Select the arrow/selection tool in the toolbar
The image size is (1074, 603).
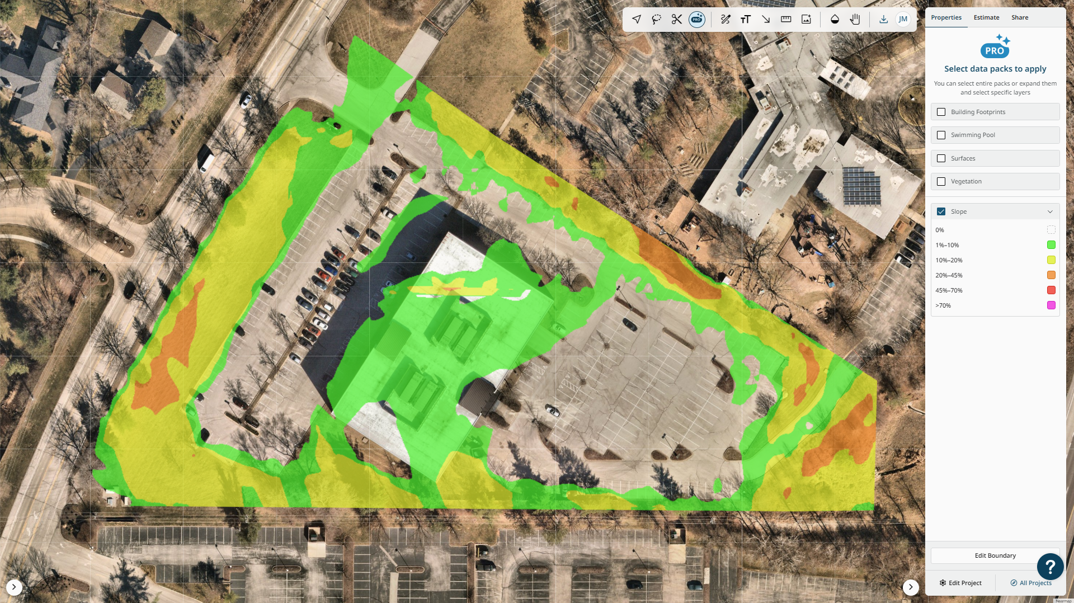click(637, 18)
